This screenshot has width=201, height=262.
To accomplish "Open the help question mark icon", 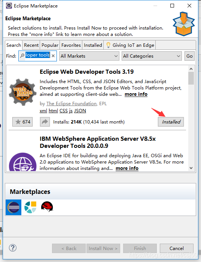I will click(x=13, y=248).
